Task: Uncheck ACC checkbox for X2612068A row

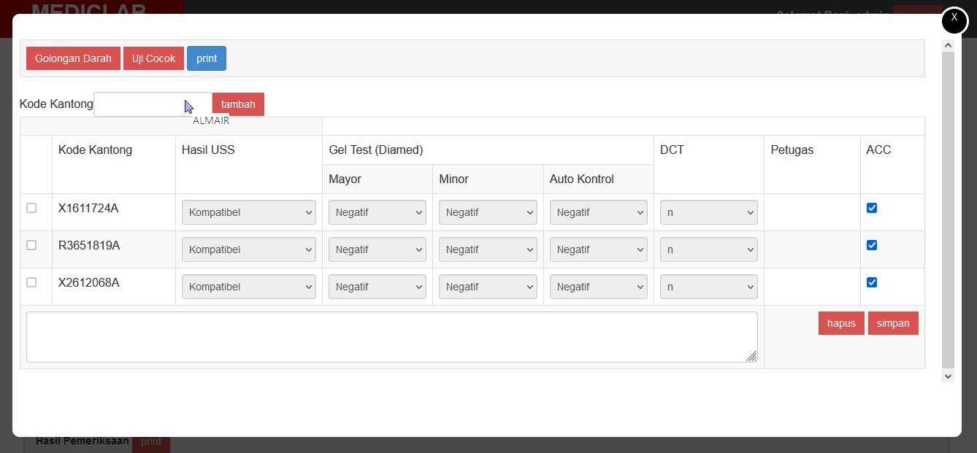Action: 871,282
